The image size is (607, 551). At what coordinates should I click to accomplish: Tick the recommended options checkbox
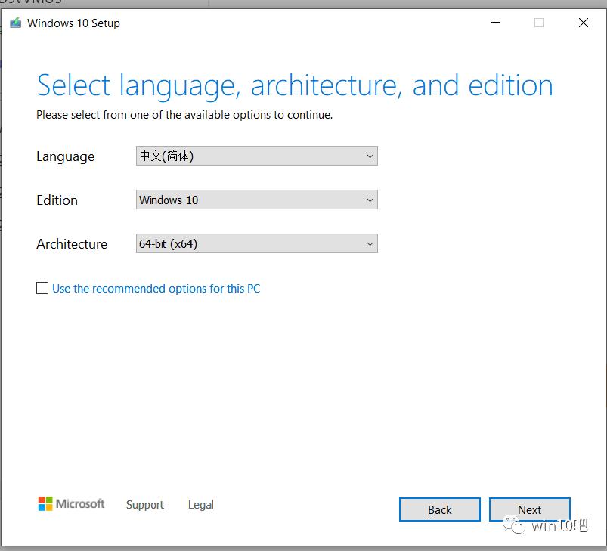(x=42, y=288)
